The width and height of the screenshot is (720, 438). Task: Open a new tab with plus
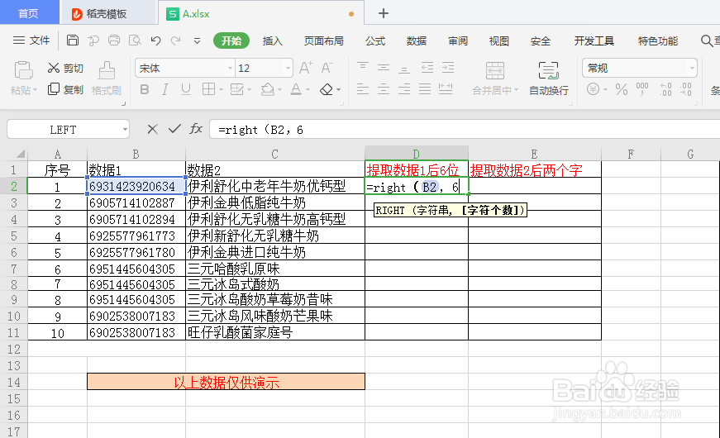(384, 13)
